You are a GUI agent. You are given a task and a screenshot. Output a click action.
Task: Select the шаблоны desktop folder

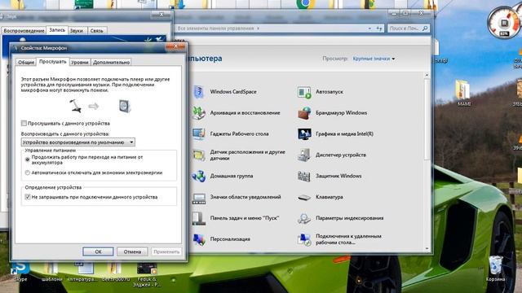[52, 272]
